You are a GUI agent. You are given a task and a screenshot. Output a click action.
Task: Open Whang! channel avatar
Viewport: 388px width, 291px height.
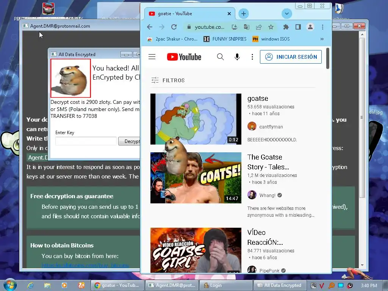(x=252, y=195)
